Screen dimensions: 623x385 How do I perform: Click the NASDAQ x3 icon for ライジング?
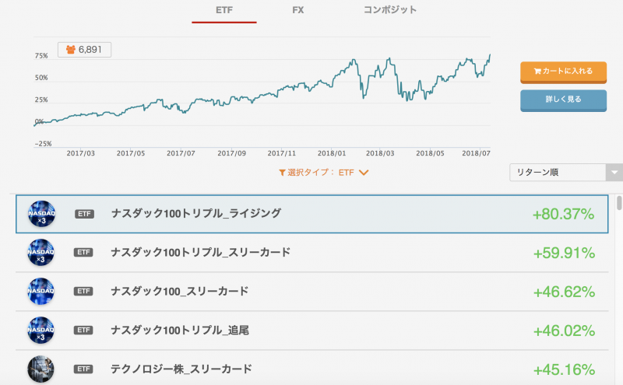41,214
